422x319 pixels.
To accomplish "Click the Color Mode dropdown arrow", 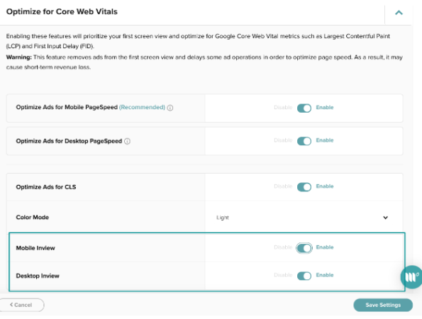I will (x=385, y=218).
